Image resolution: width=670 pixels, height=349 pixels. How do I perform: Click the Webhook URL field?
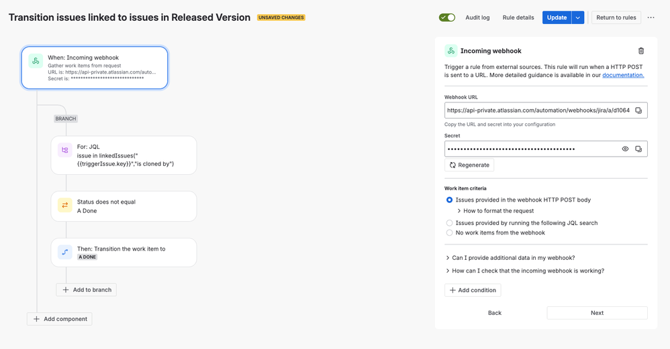546,111
